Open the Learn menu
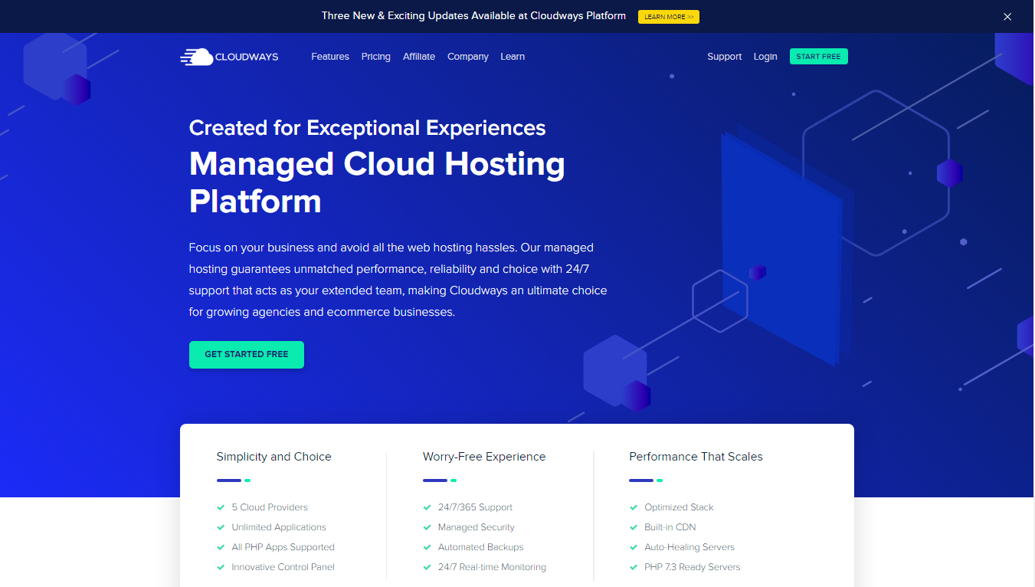1035x587 pixels. 513,57
